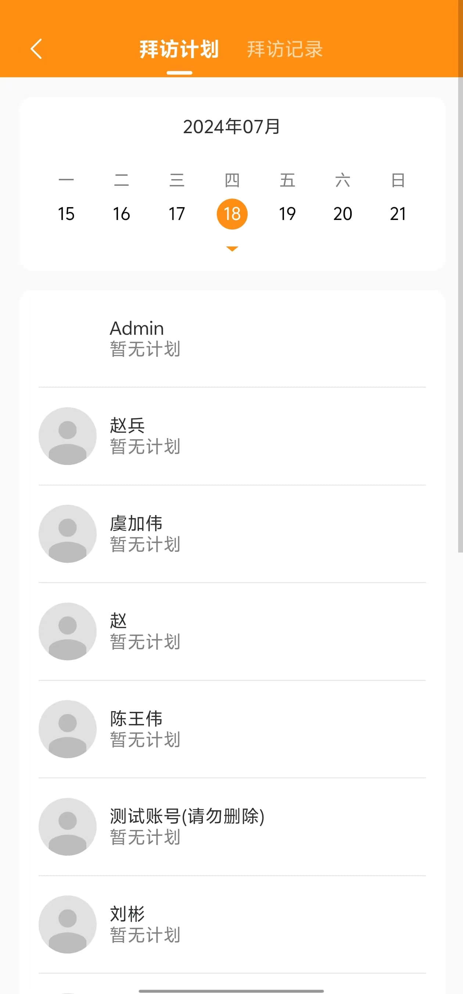The image size is (463, 994).
Task: Open the Admin plan entry
Action: tap(231, 338)
